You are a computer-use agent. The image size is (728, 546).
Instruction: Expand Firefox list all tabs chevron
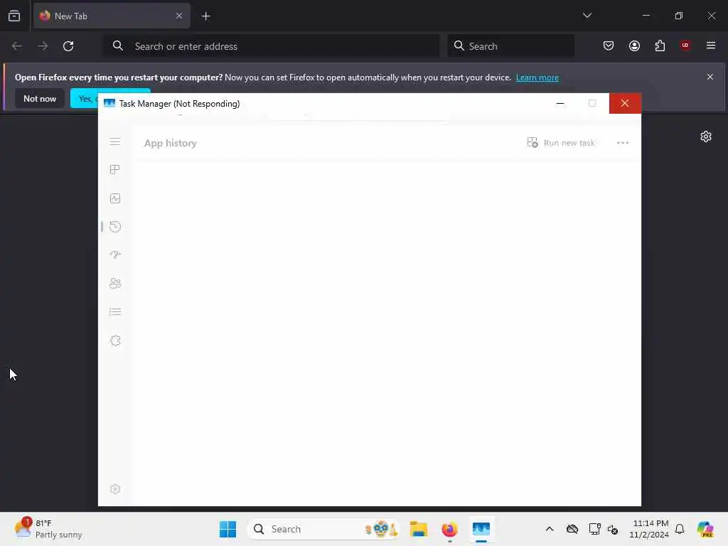coord(587,16)
